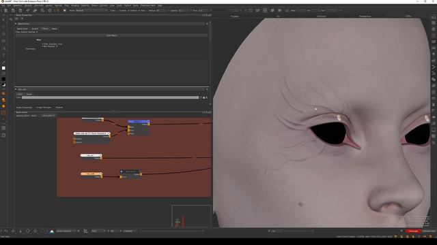Click the axis gizmo icon in bottom toolbar
Image resolution: width=437 pixels, height=245 pixels.
tap(85, 231)
